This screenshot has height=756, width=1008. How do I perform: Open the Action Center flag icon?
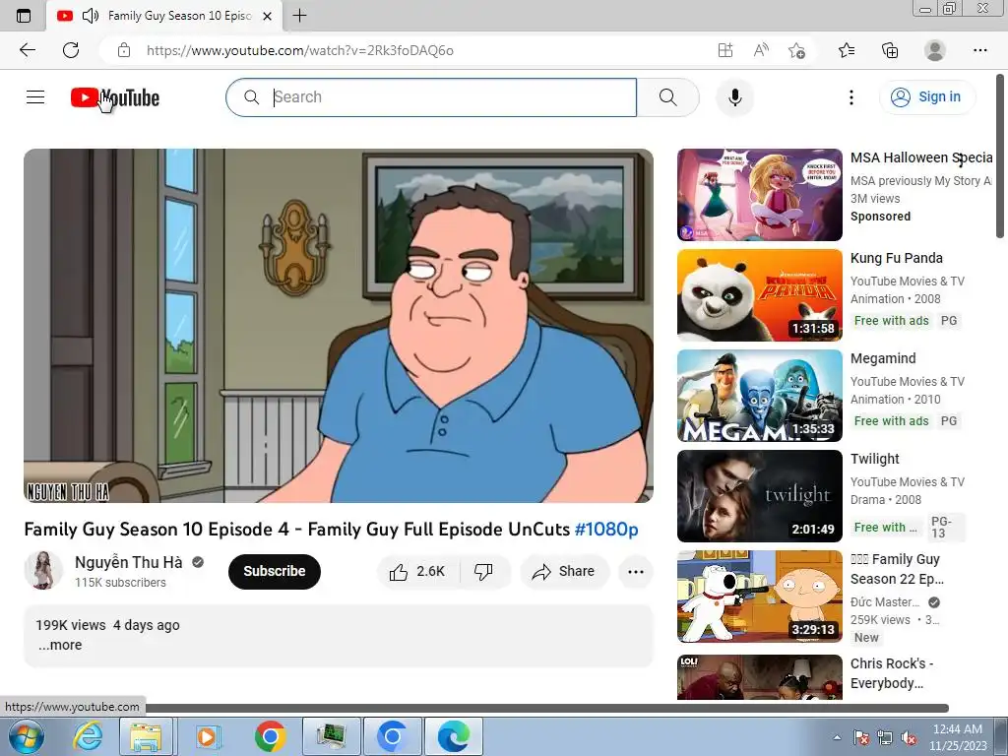pos(861,737)
